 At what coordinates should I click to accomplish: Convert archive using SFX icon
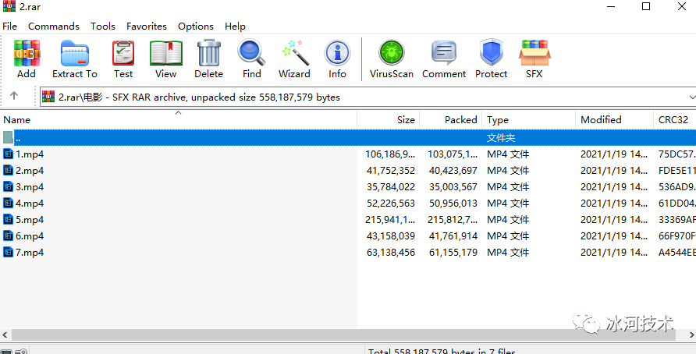[534, 53]
